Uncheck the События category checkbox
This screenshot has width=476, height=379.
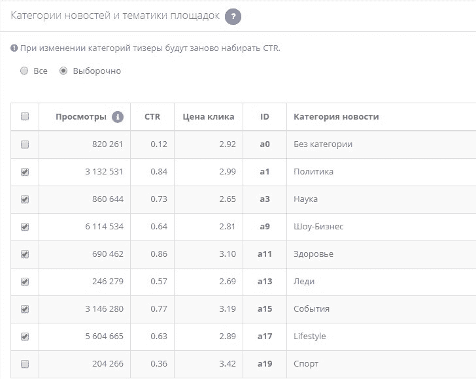pyautogui.click(x=25, y=309)
